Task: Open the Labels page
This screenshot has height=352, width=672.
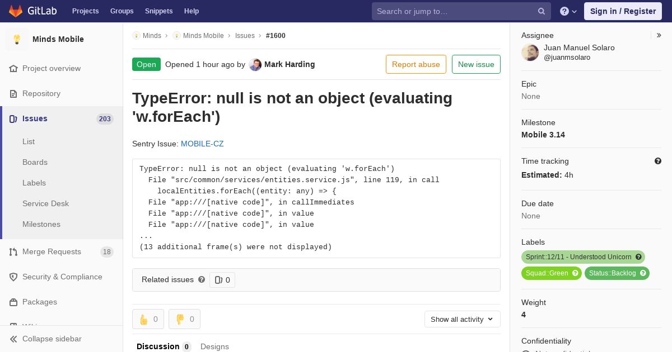Action: (x=34, y=183)
